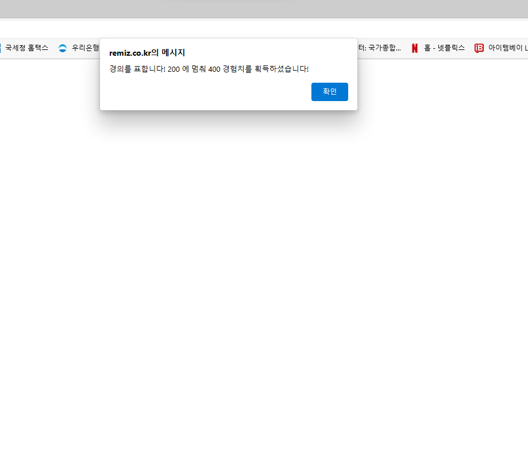Click the remiz.co.kr의 메시지 dialog title
The width and height of the screenshot is (528, 460).
(x=147, y=53)
